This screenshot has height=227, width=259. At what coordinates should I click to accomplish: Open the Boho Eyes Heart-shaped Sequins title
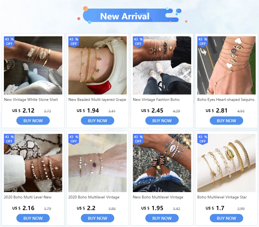pyautogui.click(x=226, y=100)
